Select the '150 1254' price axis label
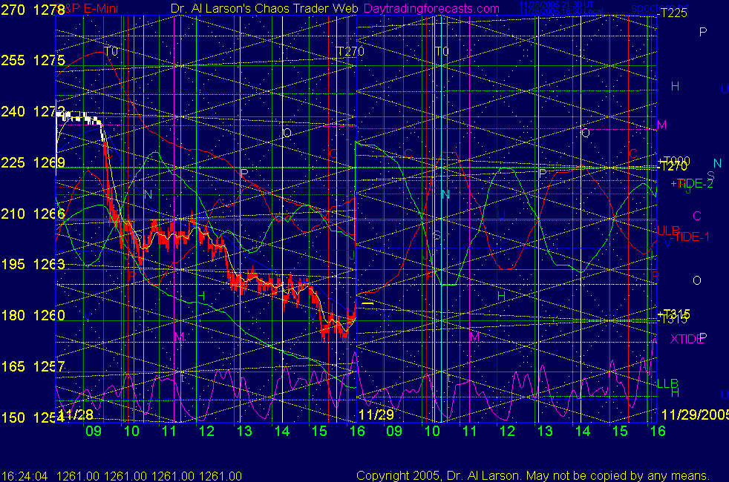Viewport: 729px width, 482px height. point(33,417)
